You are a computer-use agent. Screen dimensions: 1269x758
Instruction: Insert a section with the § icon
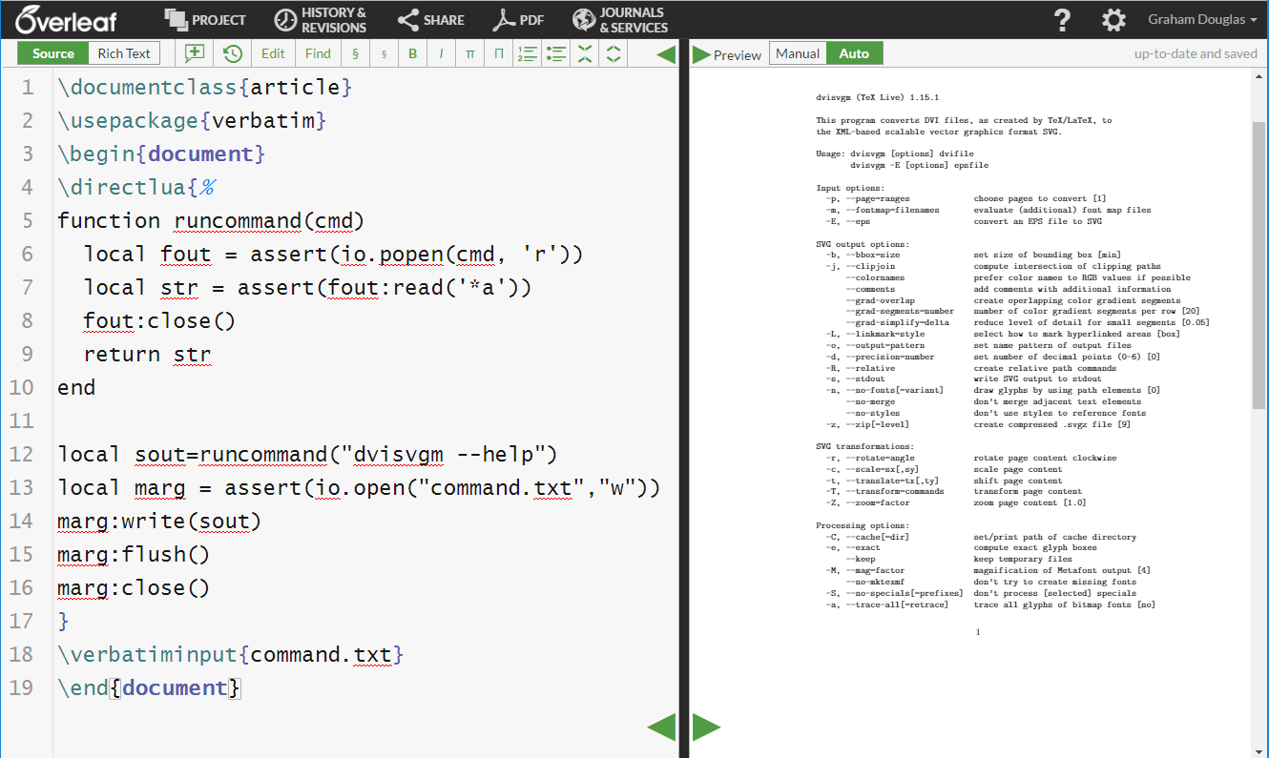tap(355, 53)
